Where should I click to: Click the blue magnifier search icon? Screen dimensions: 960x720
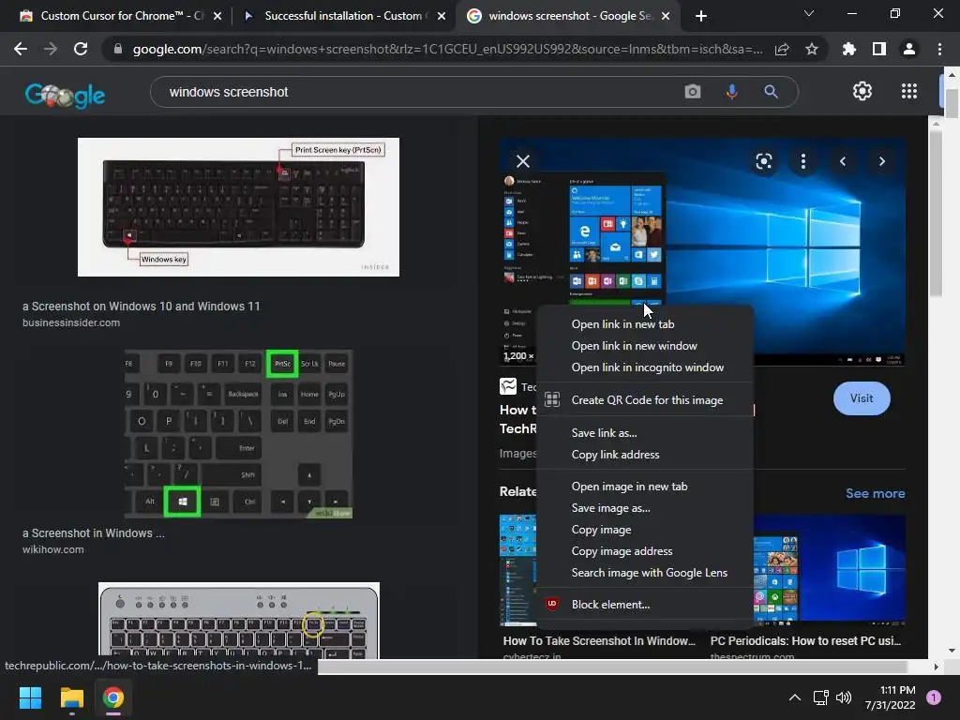click(x=771, y=92)
